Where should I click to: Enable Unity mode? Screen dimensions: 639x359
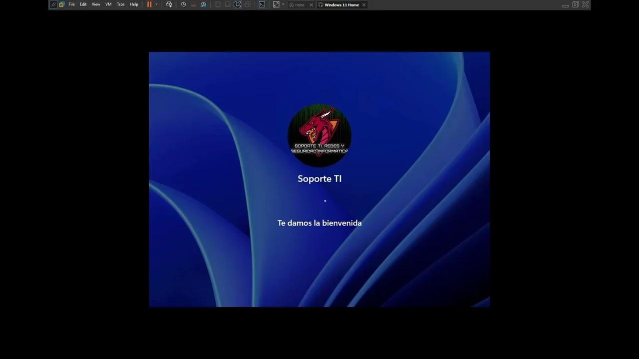click(x=248, y=4)
